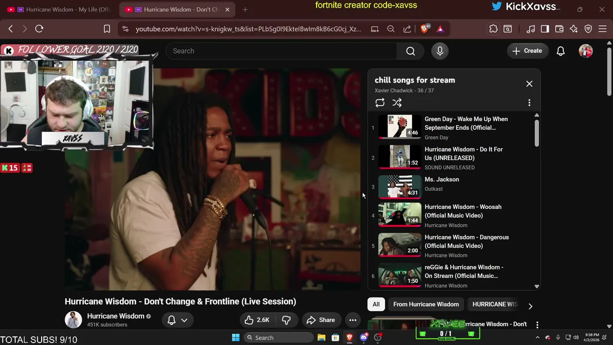613x345 pixels.
Task: Switch to the 'Hurricane Wisdom - My Life' tab
Action: 59,10
